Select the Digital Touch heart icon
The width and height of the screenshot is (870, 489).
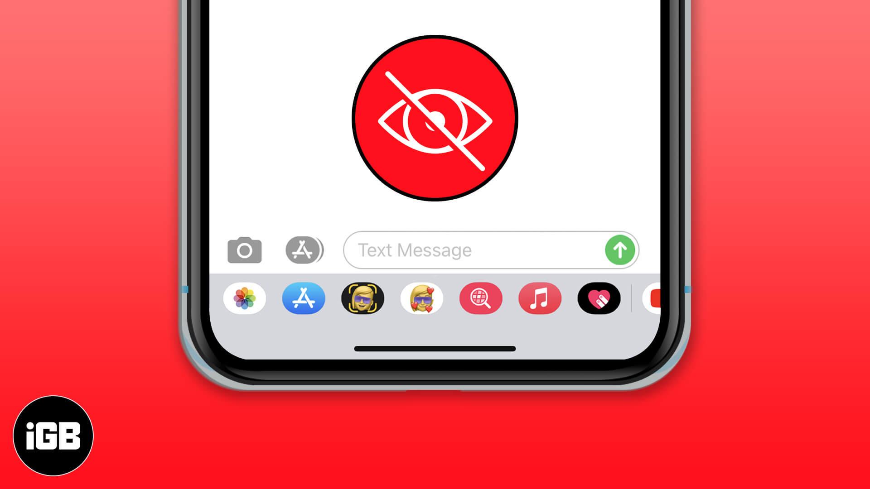coord(599,298)
